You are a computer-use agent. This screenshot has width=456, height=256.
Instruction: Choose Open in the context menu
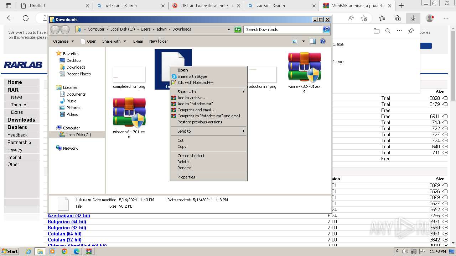pos(208,70)
